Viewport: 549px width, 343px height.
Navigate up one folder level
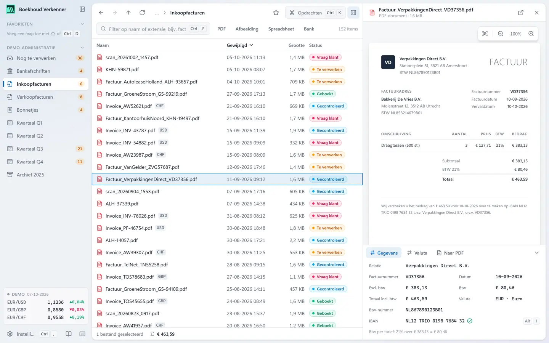tap(128, 13)
